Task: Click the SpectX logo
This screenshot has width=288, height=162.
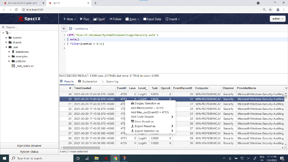Action: pos(29,18)
